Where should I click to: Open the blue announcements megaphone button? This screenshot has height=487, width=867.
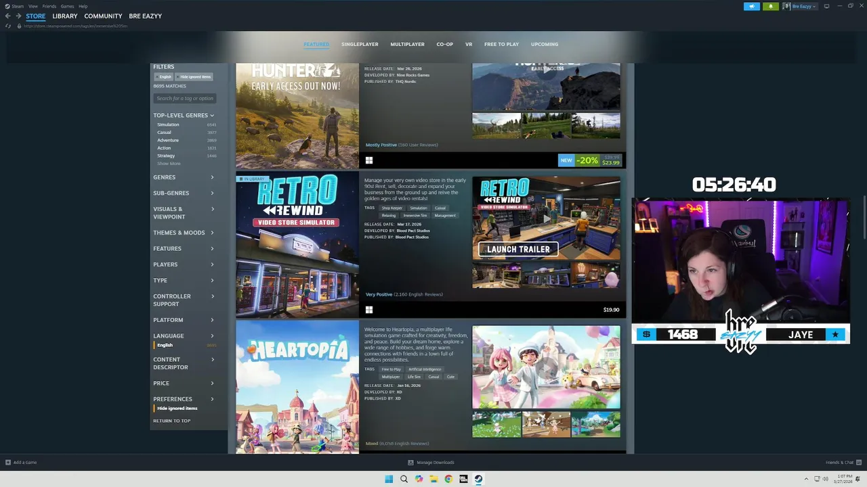coord(752,6)
